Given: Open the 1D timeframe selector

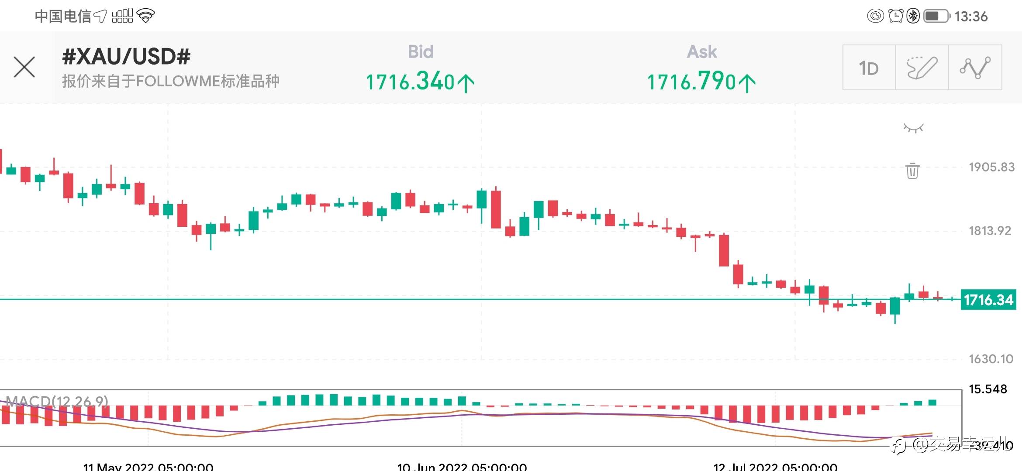Looking at the screenshot, I should click(869, 68).
